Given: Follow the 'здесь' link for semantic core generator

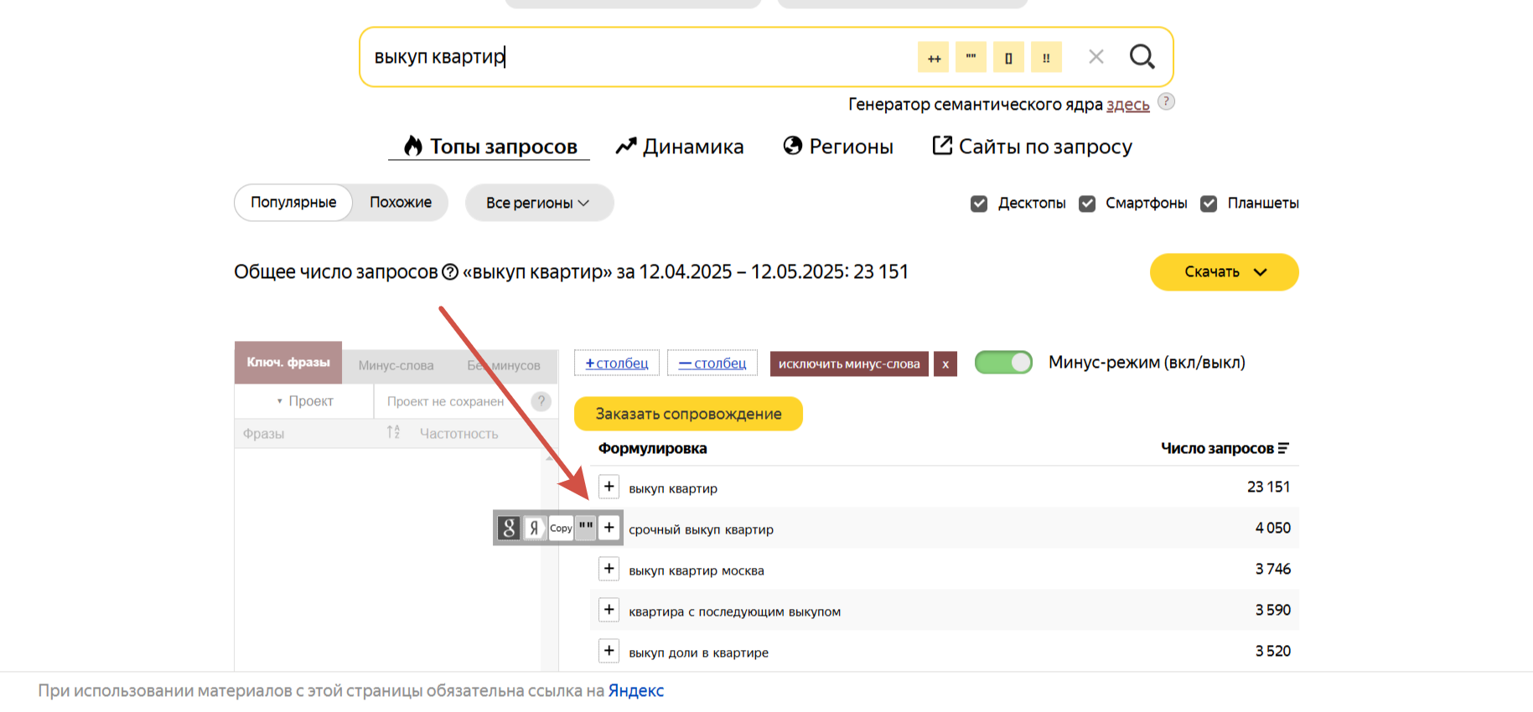Looking at the screenshot, I should [x=1128, y=105].
